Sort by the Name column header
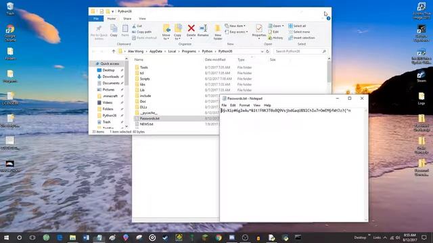 tap(139, 59)
